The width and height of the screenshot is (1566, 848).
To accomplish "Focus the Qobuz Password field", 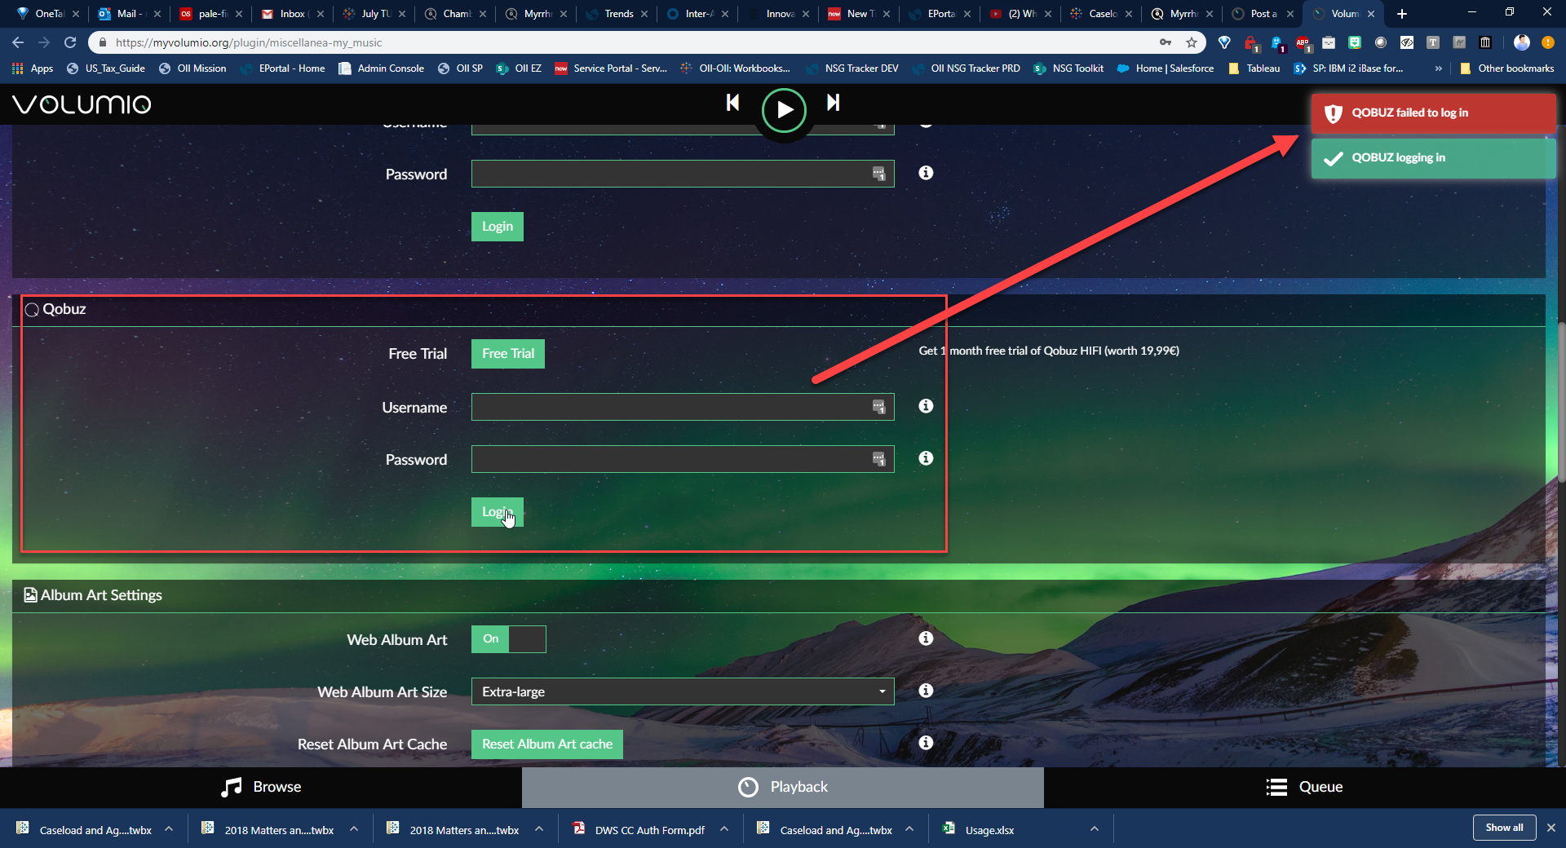I will (683, 459).
